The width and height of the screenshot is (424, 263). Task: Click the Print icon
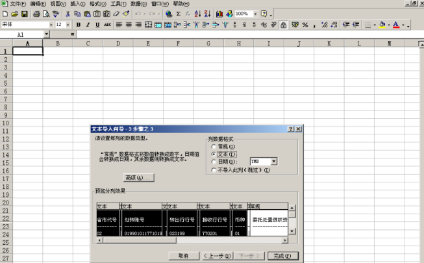(x=36, y=14)
